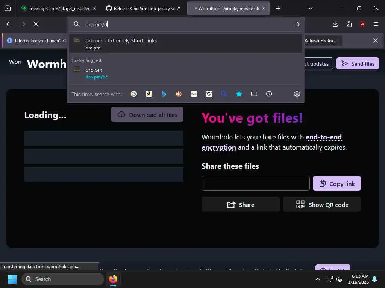
Task: Open the notifications bell icon
Action: (x=375, y=279)
